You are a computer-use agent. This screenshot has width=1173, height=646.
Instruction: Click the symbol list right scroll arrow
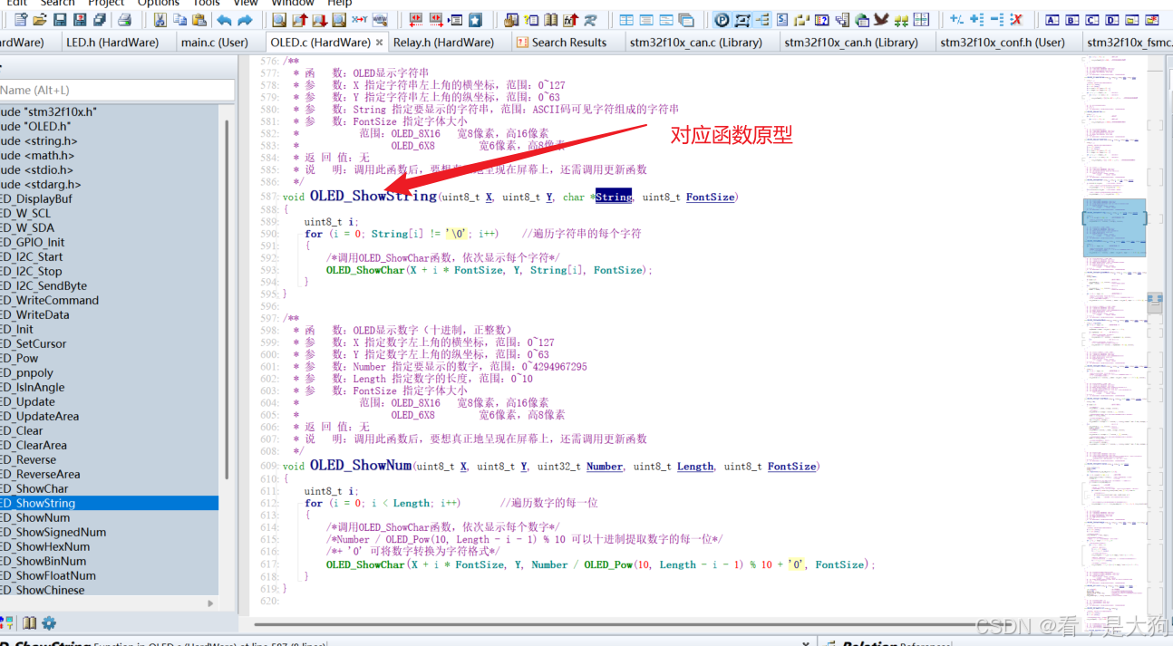211,603
